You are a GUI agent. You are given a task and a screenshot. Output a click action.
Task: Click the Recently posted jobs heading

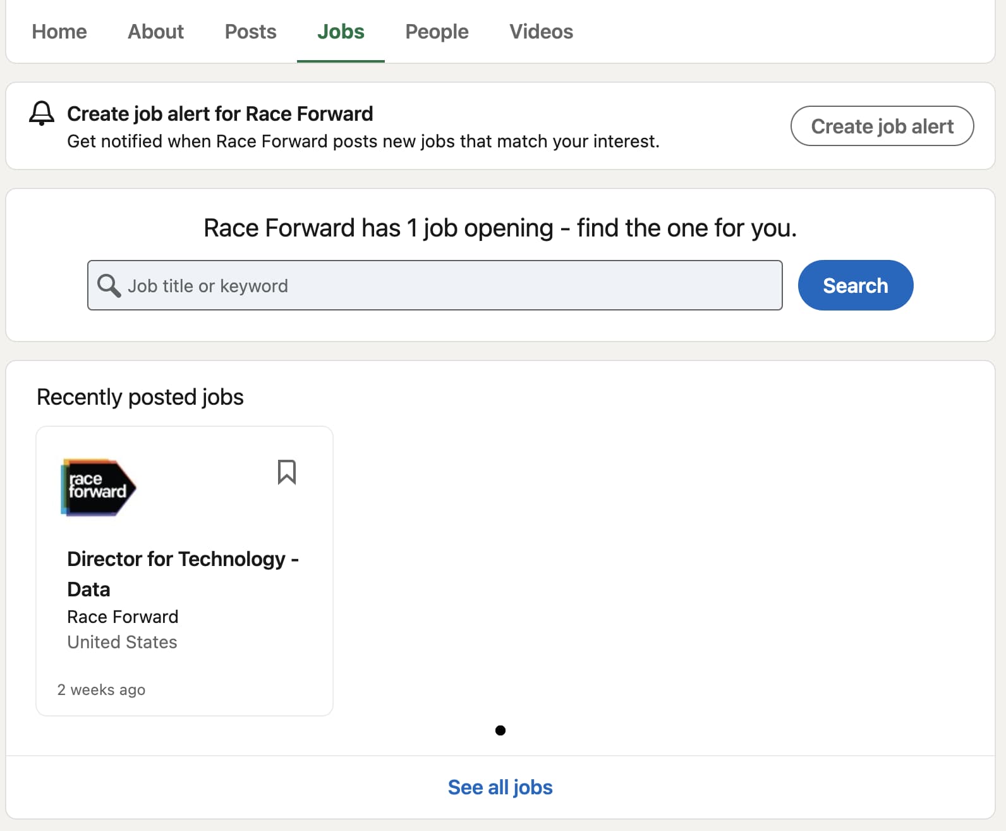click(140, 397)
